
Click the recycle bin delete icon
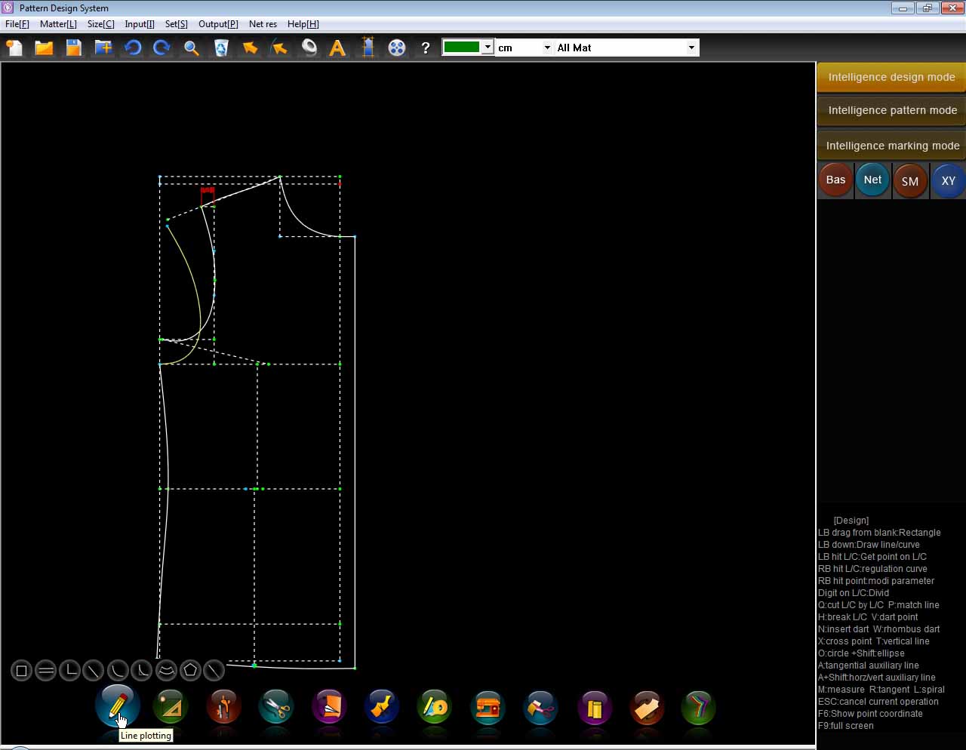[221, 48]
